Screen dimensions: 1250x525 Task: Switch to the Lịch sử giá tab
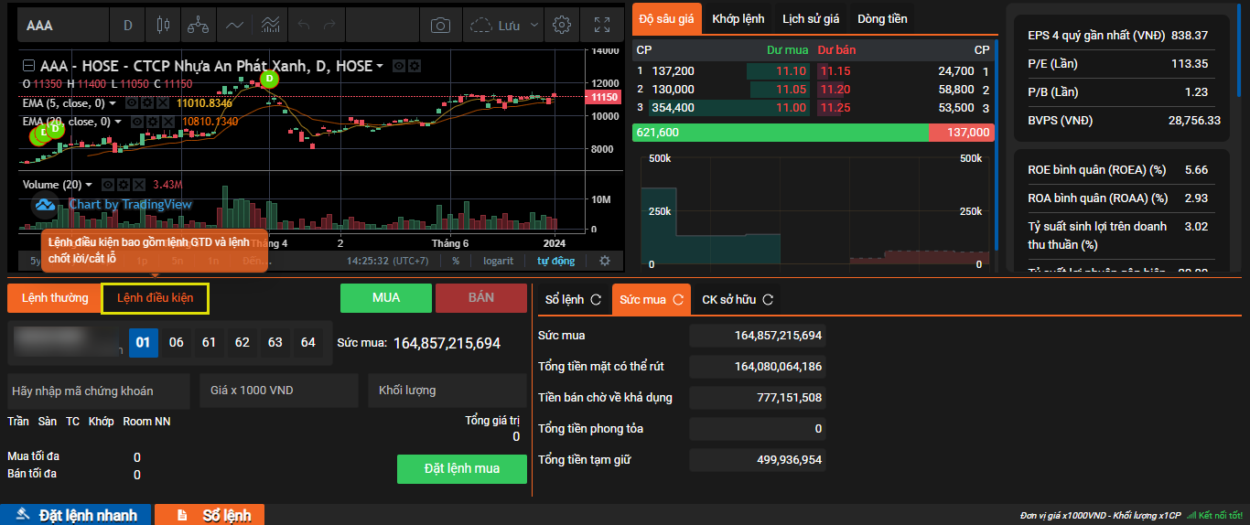pos(811,18)
